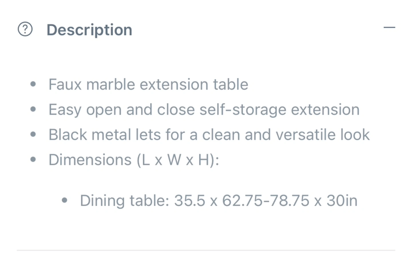This screenshot has width=412, height=253.
Task: Click the bullet before 'Faux marble'
Action: coord(33,84)
